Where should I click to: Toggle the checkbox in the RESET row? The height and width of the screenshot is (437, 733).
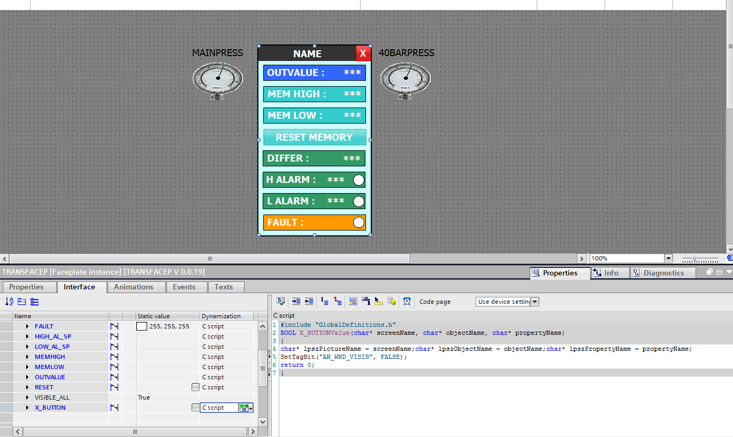coord(195,387)
